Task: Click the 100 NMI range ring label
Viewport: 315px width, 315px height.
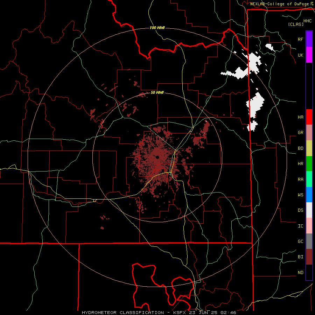Action: point(157,28)
